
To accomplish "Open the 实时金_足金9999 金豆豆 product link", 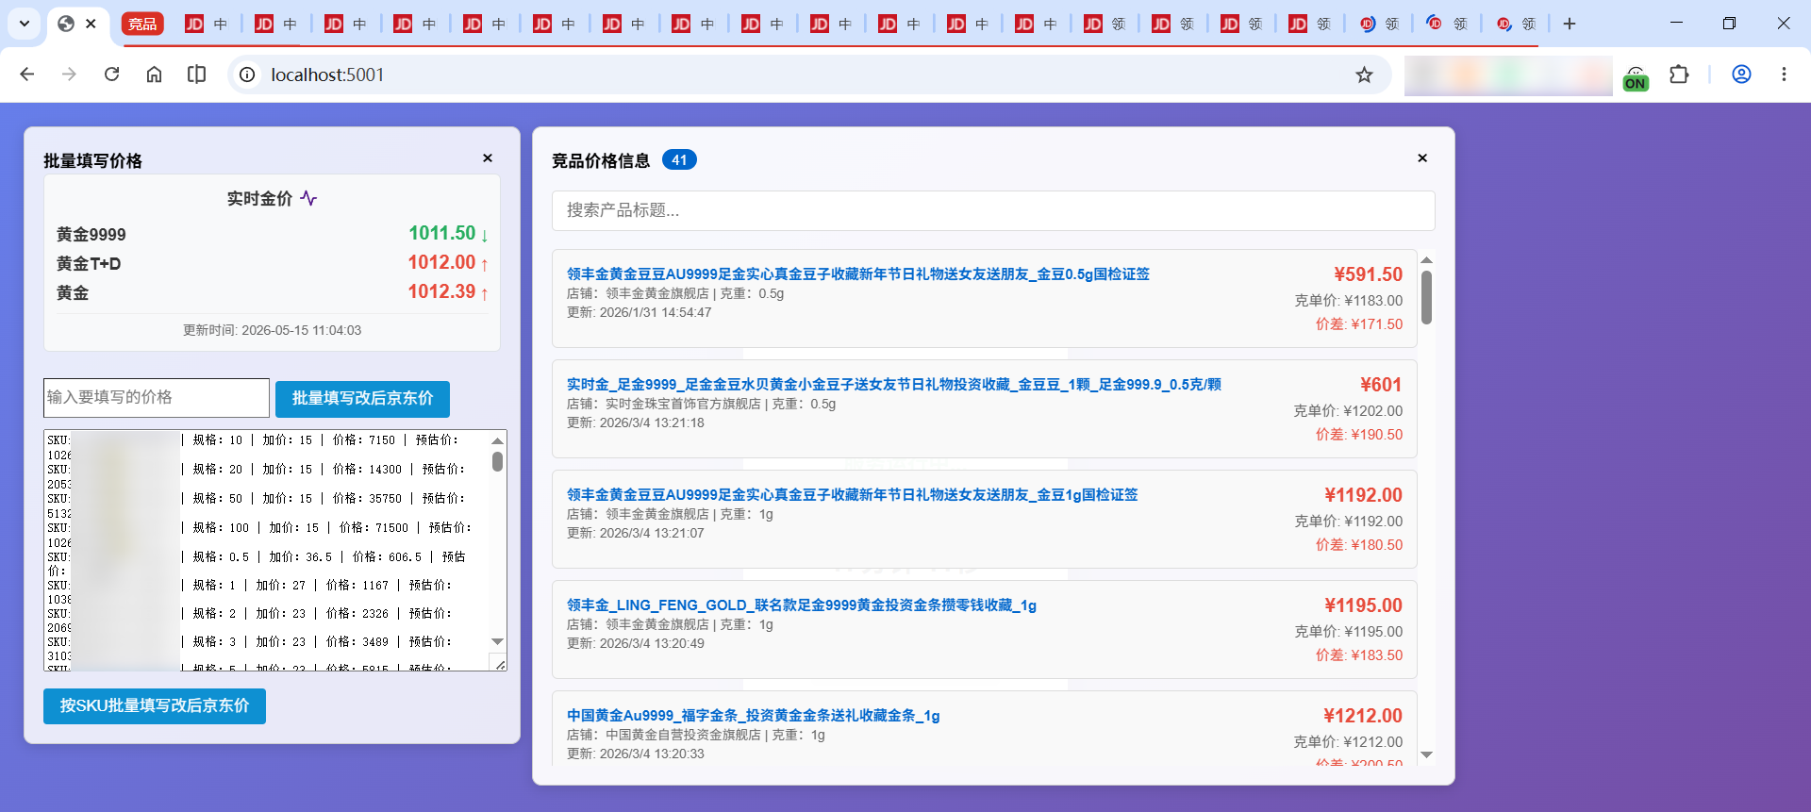I will point(893,384).
